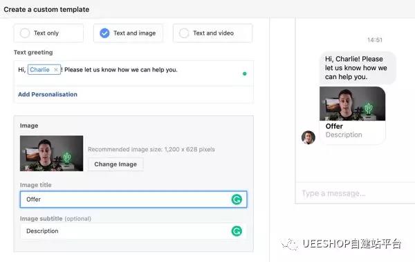Click the Type a message field
Viewport: 415px width, 262px height.
pos(355,193)
